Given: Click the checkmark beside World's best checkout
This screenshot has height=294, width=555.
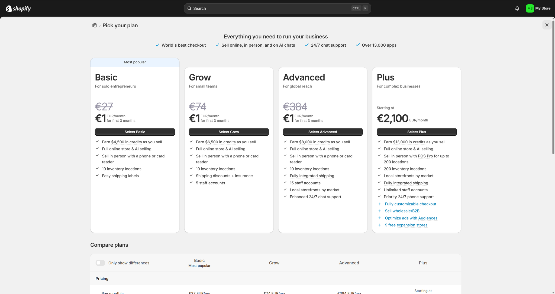Looking at the screenshot, I should tap(157, 45).
